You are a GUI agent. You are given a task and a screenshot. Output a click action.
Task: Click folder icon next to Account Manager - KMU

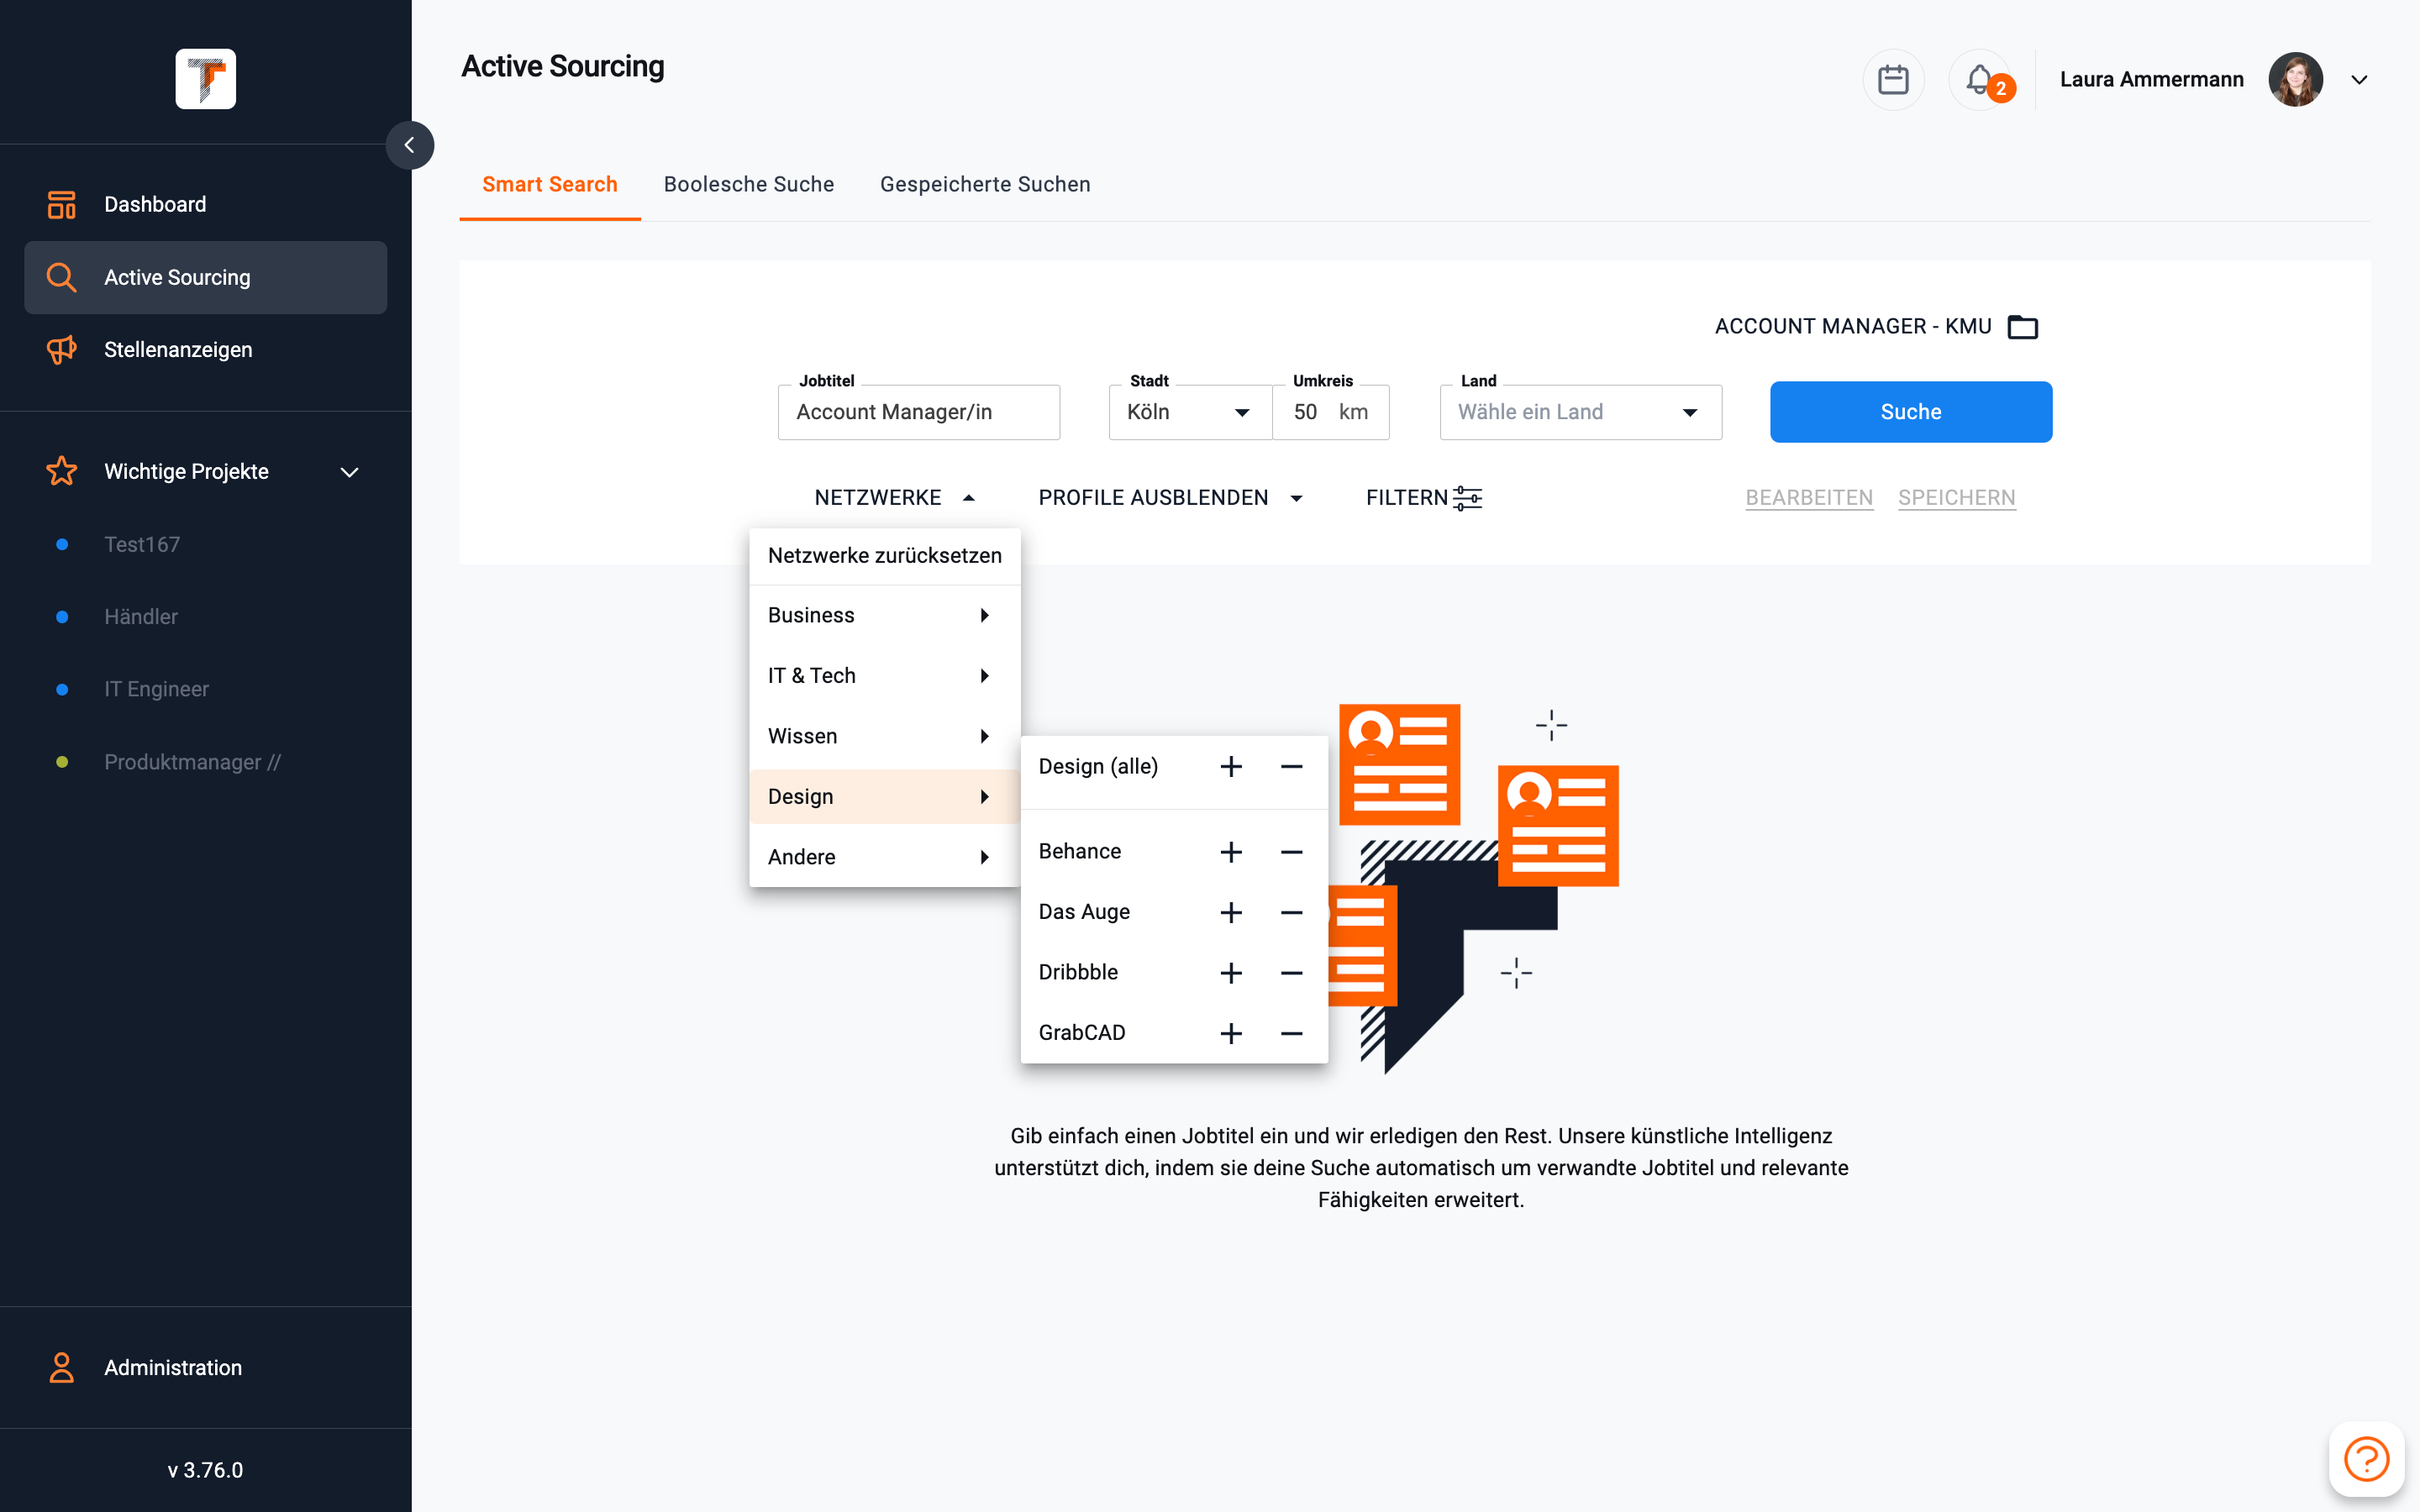2022,327
